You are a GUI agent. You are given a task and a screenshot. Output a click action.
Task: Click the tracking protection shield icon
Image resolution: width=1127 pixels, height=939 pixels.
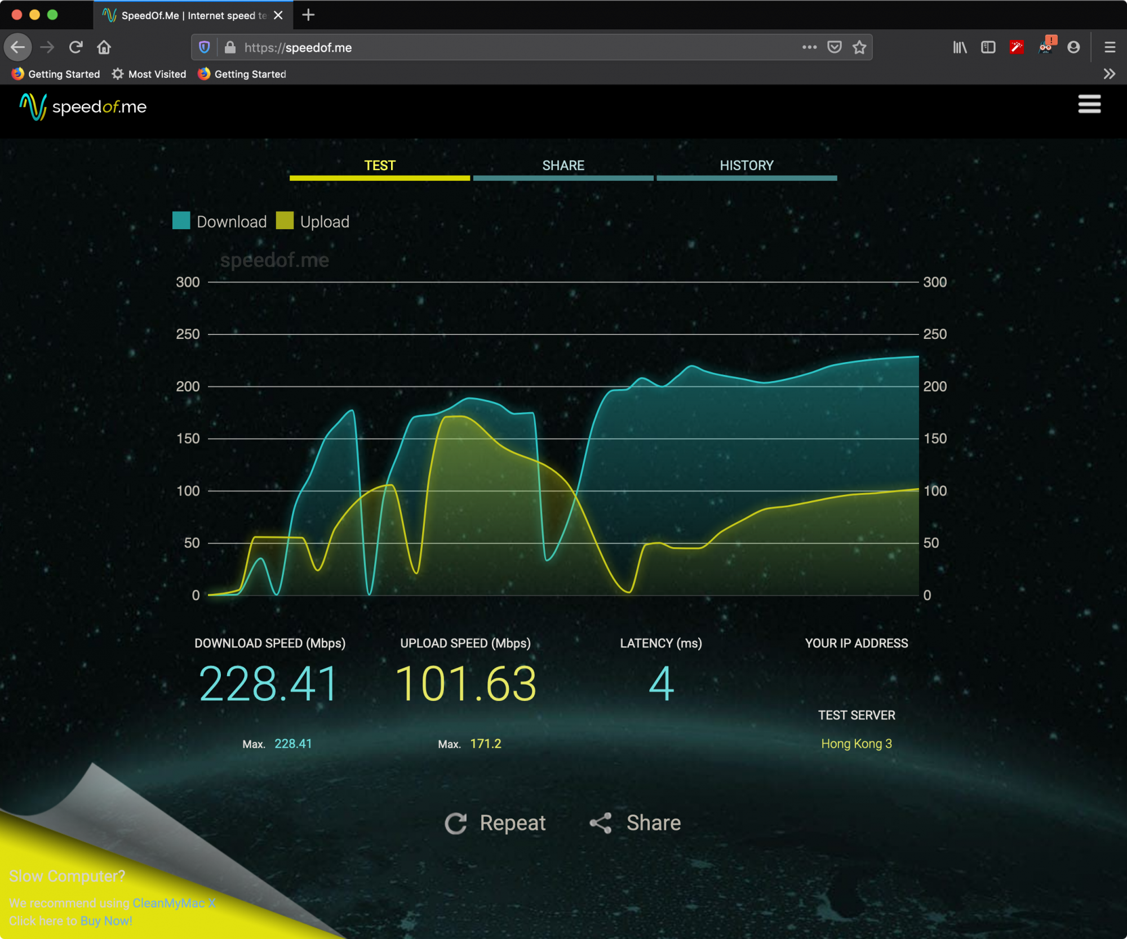205,47
